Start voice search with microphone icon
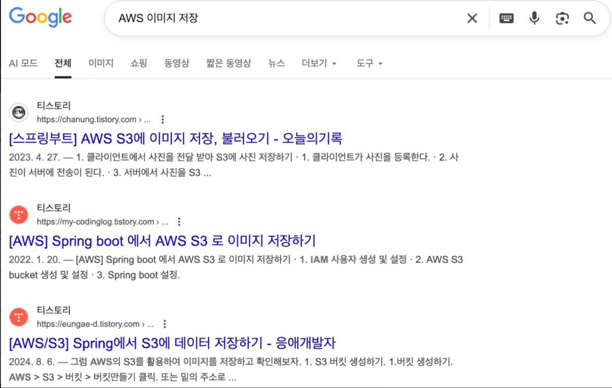 (534, 18)
